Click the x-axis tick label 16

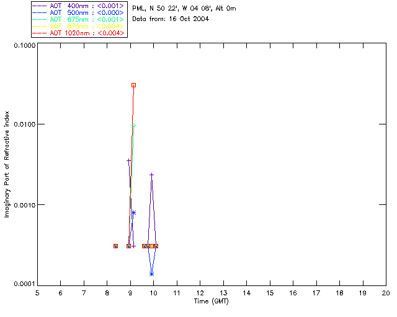point(293,293)
